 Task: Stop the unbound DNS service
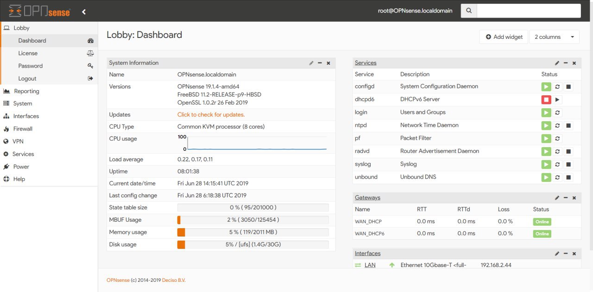569,177
